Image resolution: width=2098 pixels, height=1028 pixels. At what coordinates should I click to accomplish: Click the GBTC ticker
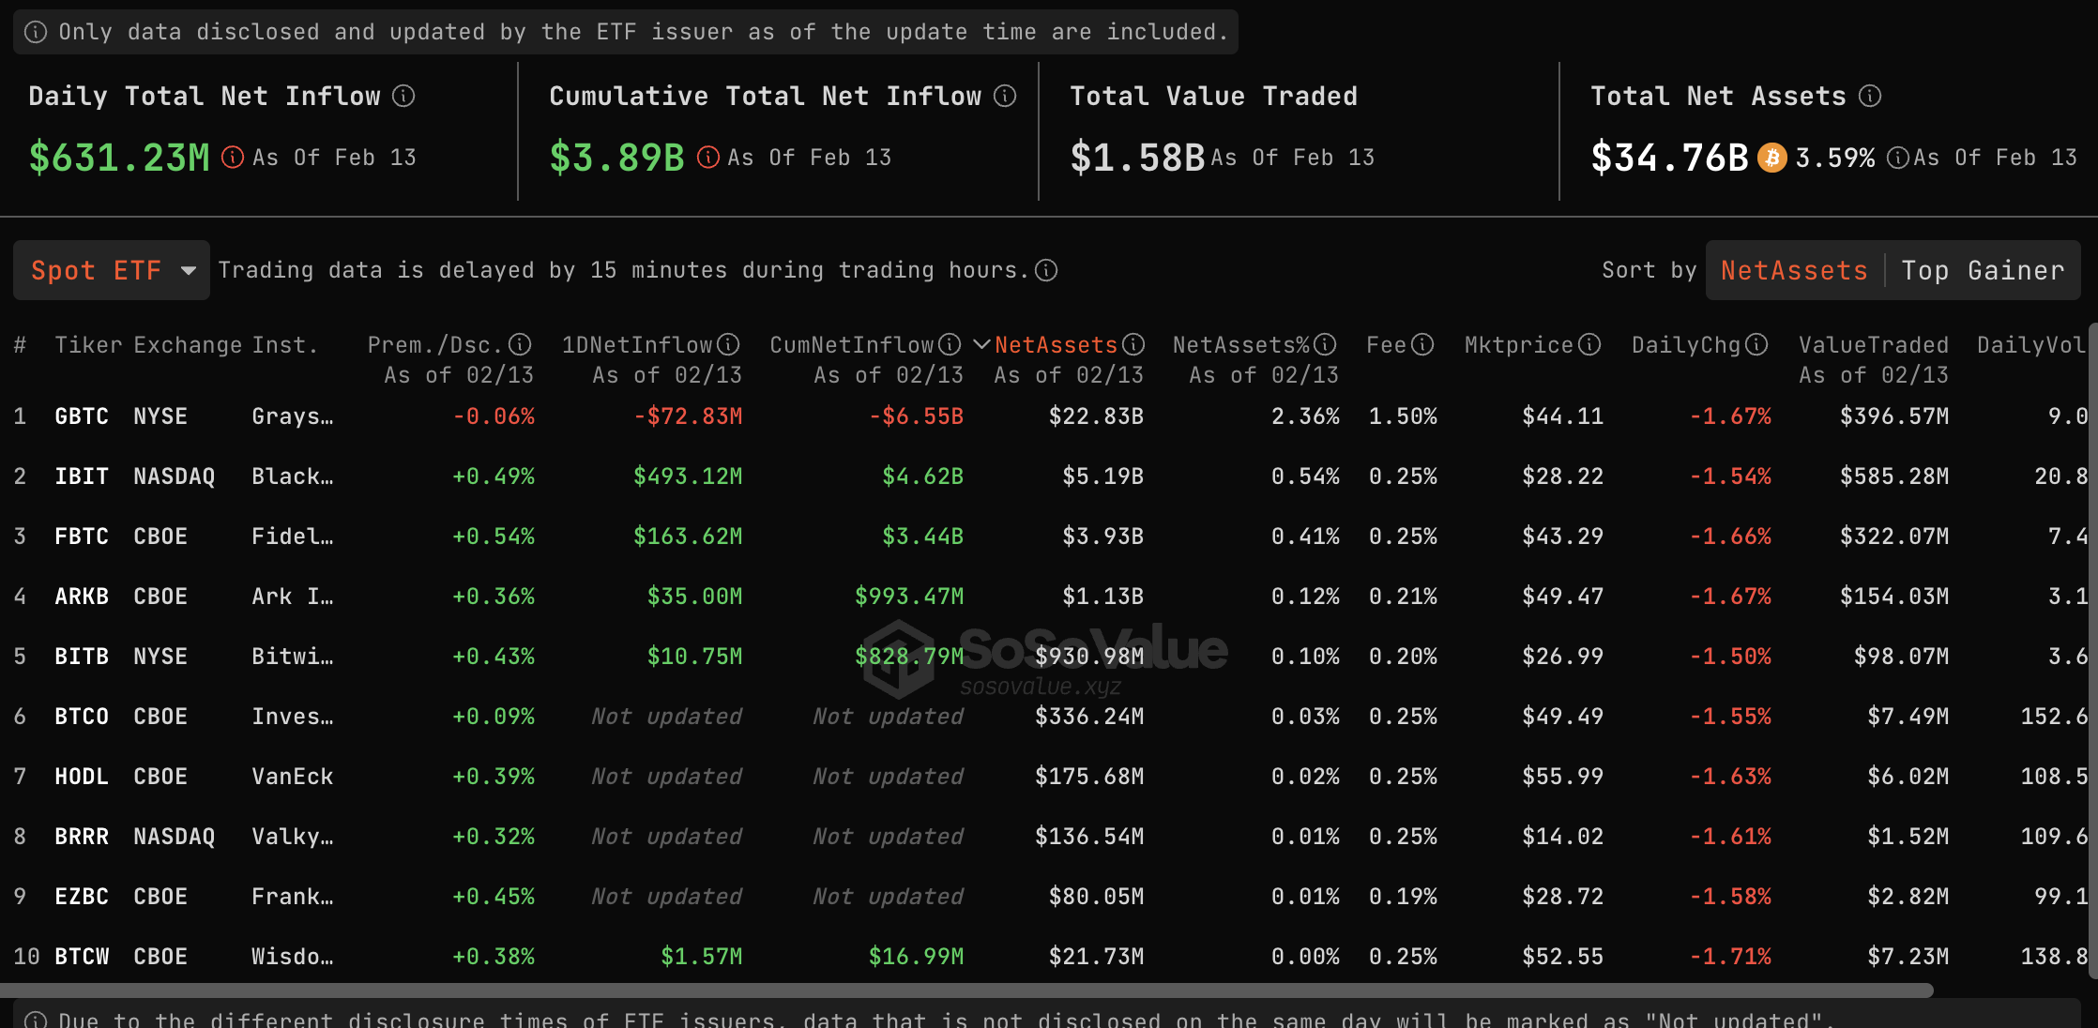(x=82, y=416)
